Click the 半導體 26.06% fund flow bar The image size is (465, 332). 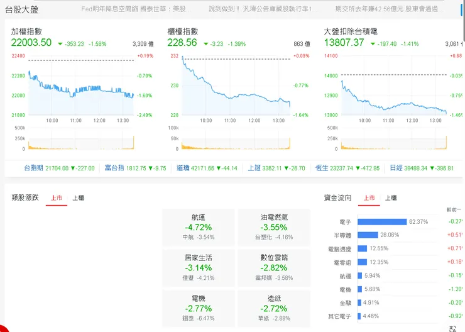368,235
